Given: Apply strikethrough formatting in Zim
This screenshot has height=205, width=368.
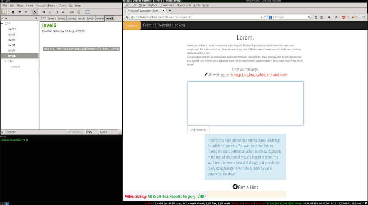Looking at the screenshot, I should tap(63, 12).
